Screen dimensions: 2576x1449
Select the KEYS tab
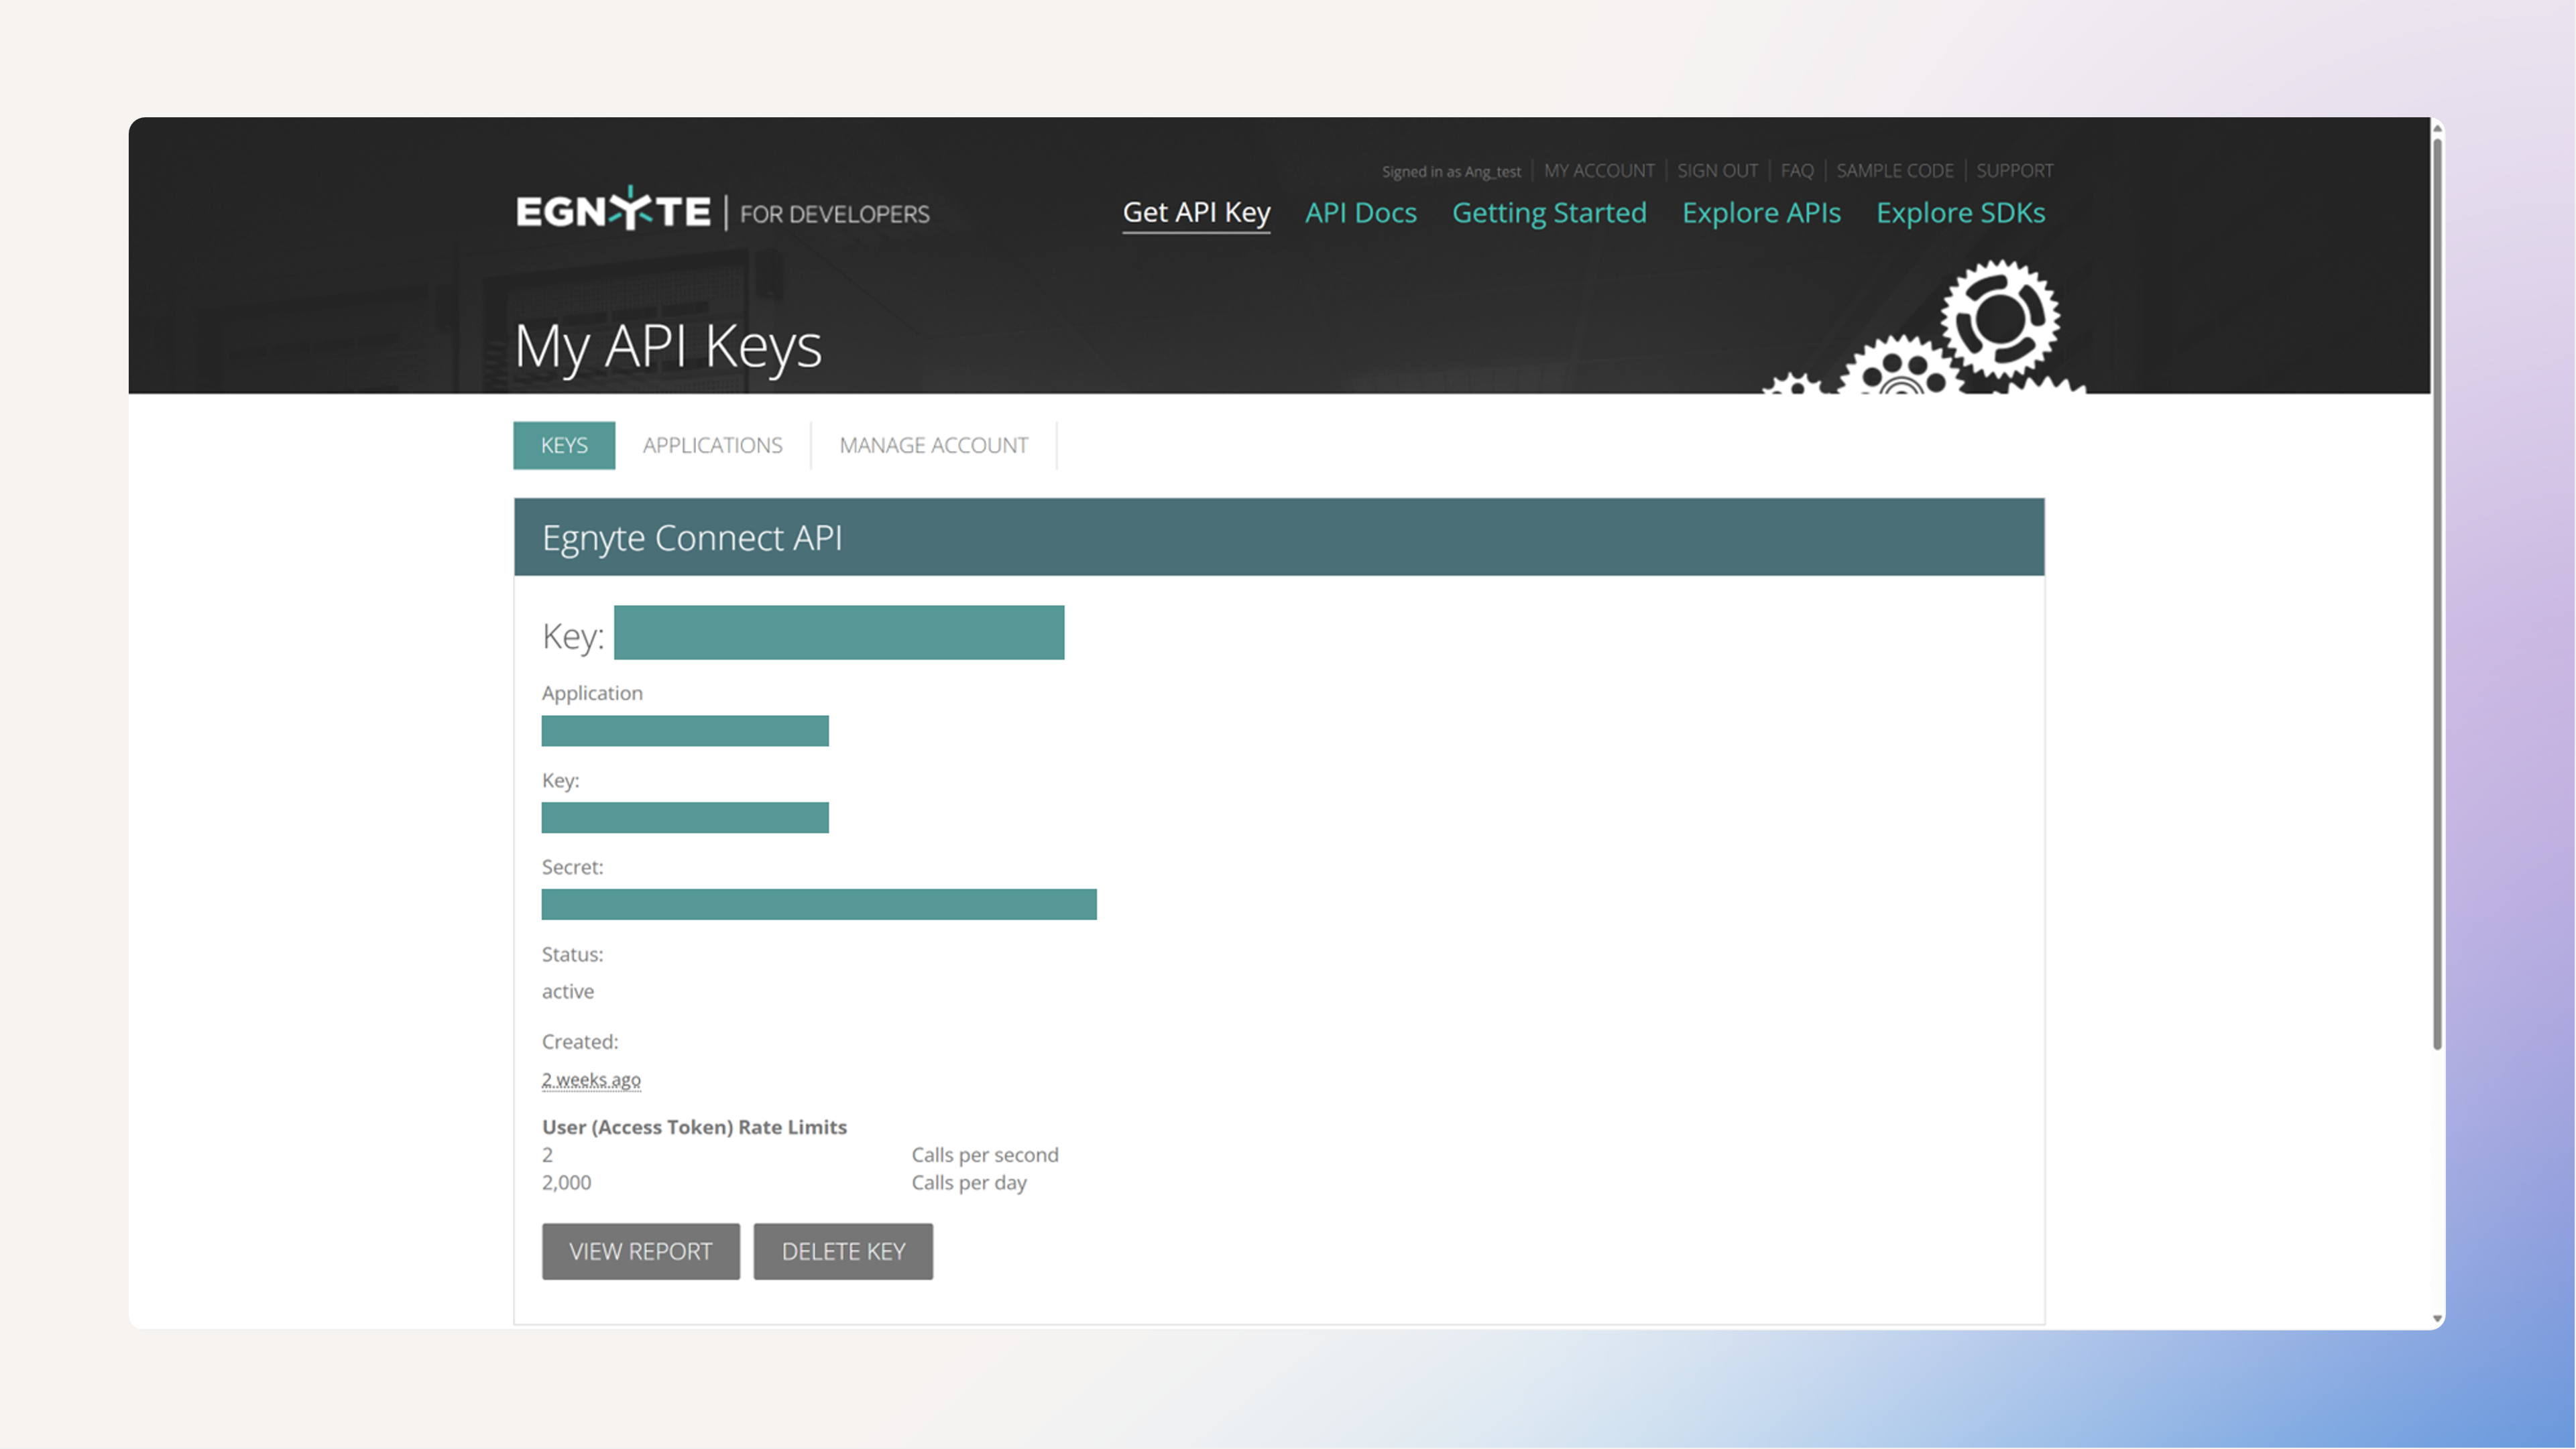point(564,446)
